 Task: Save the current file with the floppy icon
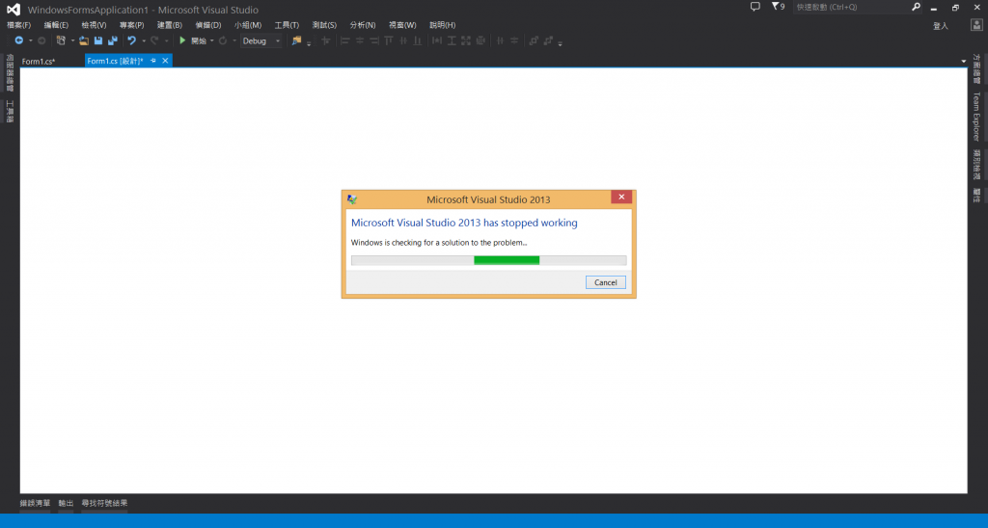coord(98,40)
